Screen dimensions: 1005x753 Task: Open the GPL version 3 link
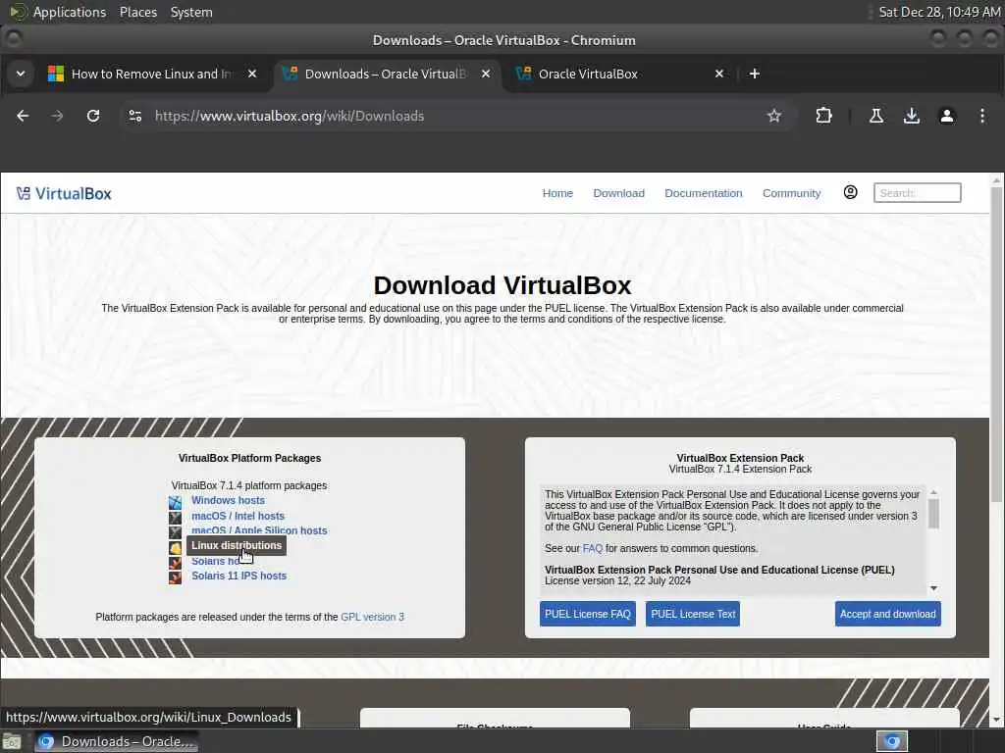pos(372,617)
